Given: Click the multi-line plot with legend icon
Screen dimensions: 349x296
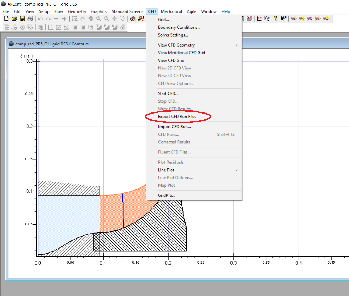Looking at the screenshot, I should tap(268, 19).
